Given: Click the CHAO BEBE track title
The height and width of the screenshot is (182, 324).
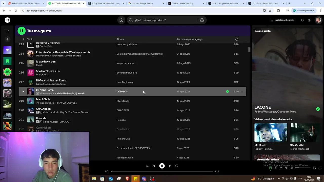Looking at the screenshot, I should (43, 109).
